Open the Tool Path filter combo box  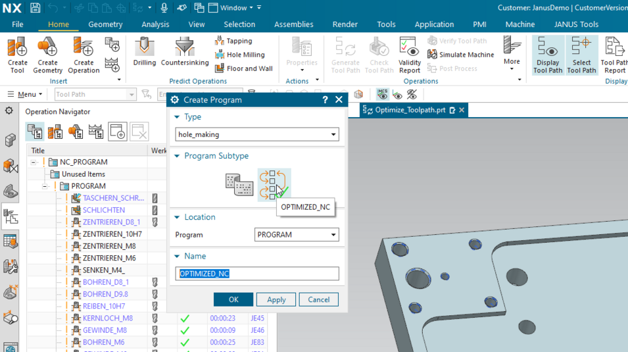[x=95, y=94]
